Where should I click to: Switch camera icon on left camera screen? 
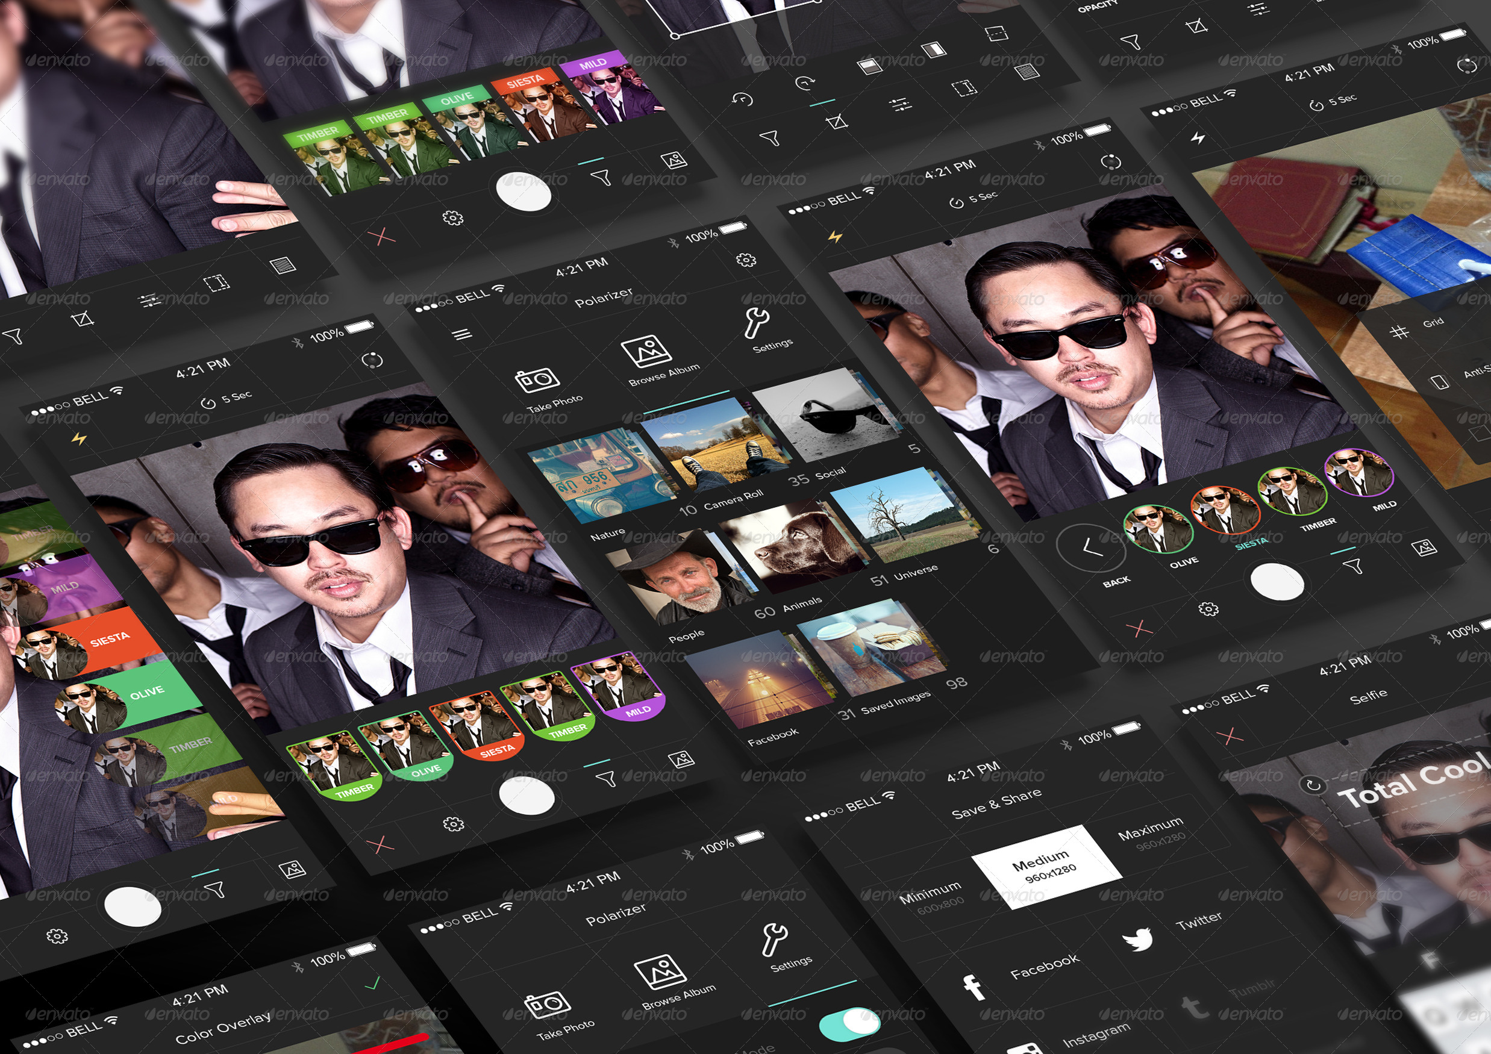pos(372,360)
